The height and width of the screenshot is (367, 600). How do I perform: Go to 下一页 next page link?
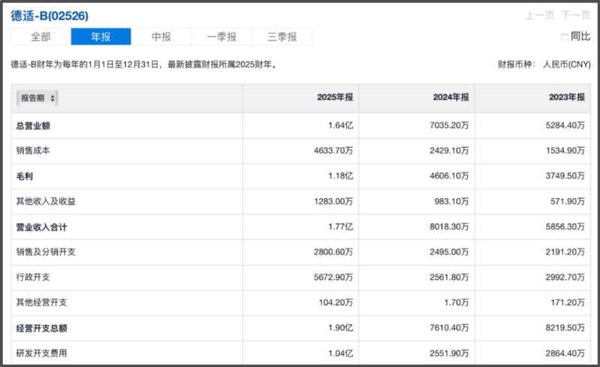575,15
